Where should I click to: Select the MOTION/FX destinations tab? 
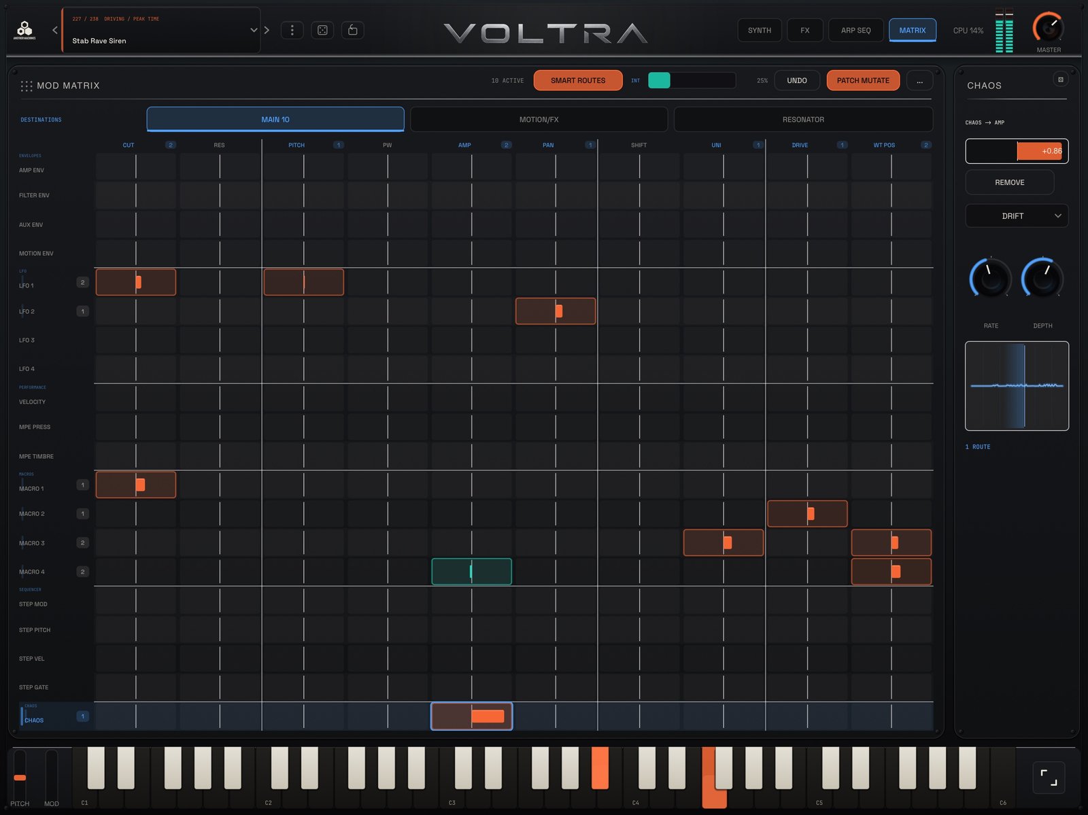tap(539, 119)
